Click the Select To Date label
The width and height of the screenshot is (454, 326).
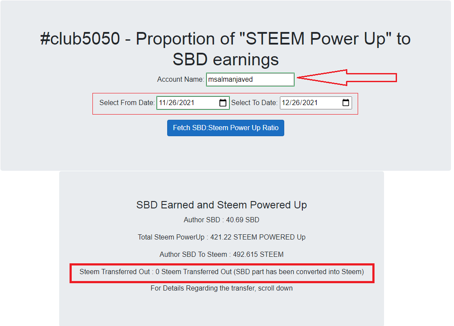pos(254,103)
